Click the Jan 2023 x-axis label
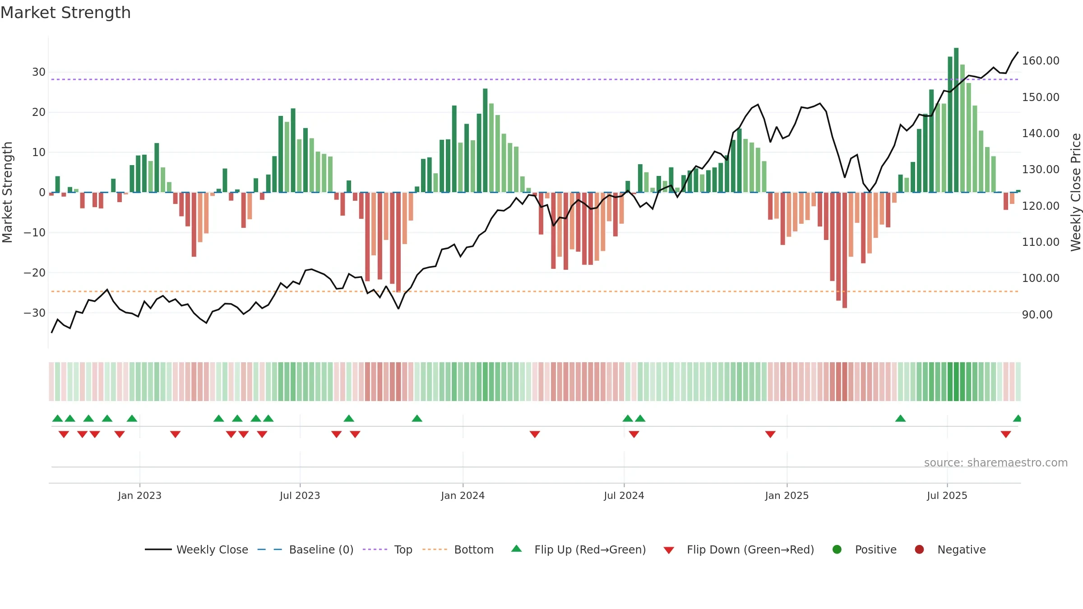Screen dimensions: 1083x609 pos(139,495)
